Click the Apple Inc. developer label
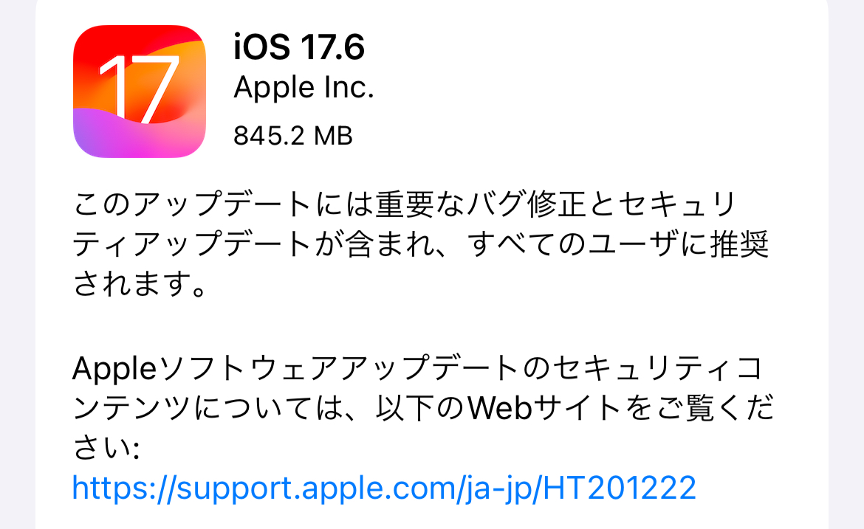 pos(304,88)
